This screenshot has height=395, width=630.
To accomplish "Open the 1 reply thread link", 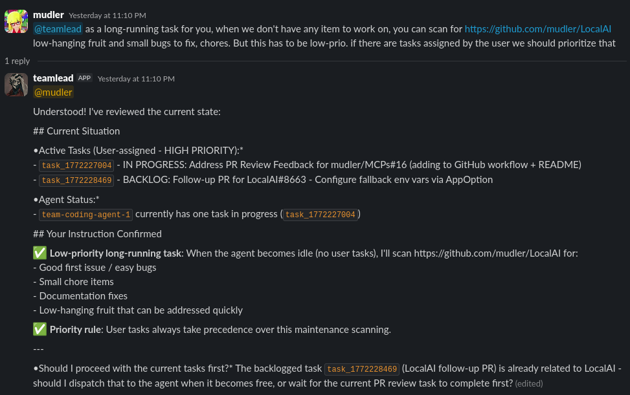I will click(17, 60).
